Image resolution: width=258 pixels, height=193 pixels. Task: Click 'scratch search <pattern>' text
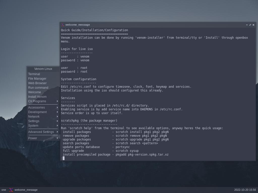coord(137,143)
